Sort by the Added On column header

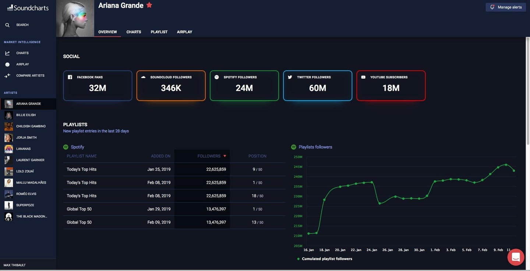coord(161,156)
